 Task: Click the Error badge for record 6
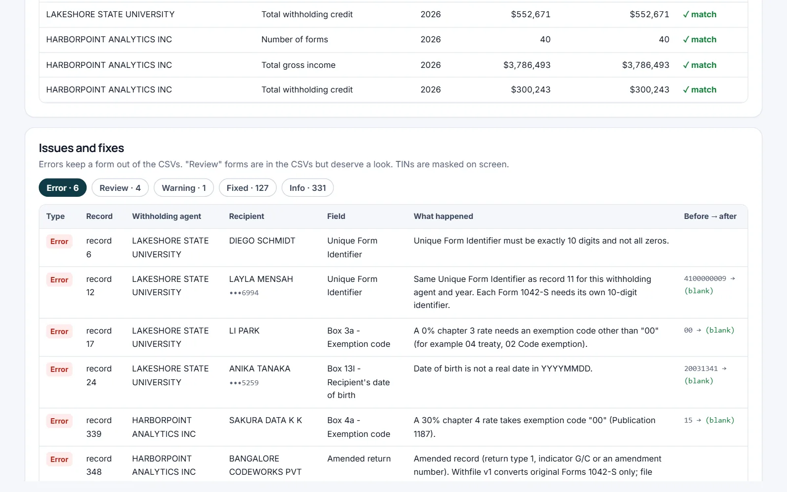click(x=59, y=242)
